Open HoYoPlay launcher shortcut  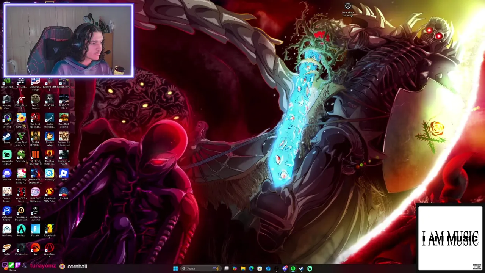coord(49,175)
